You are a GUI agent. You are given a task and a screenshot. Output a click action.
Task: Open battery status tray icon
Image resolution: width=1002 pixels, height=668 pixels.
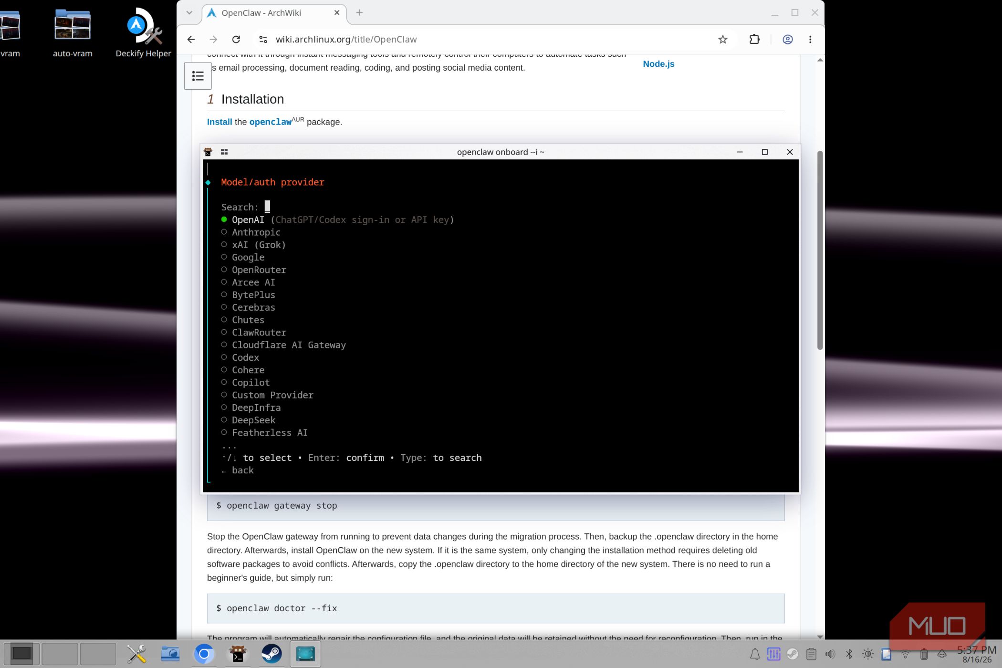[x=924, y=654]
